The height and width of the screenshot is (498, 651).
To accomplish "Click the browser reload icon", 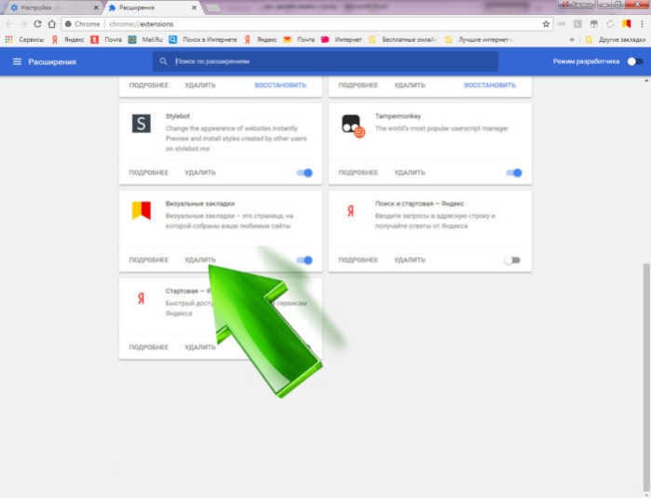I will coord(37,24).
